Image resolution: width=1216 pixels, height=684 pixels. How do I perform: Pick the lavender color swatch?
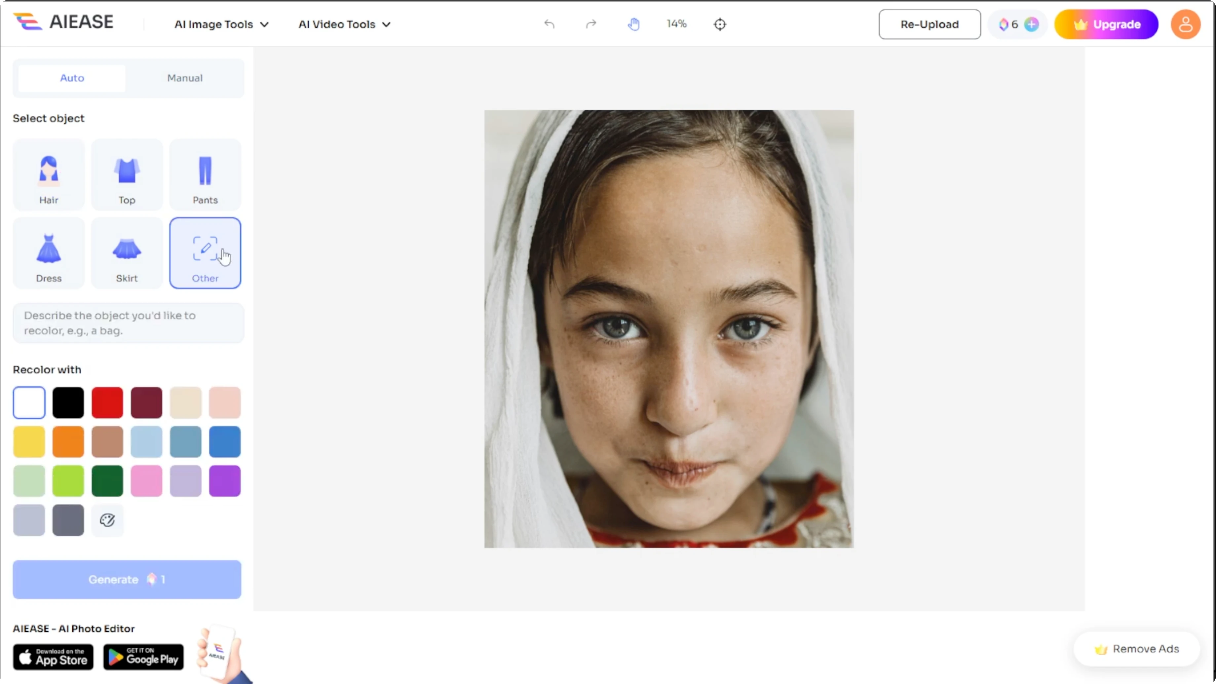(x=185, y=481)
